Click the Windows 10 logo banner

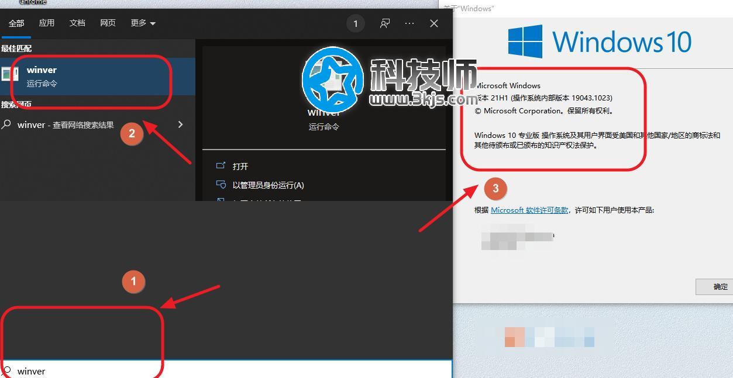(x=600, y=41)
